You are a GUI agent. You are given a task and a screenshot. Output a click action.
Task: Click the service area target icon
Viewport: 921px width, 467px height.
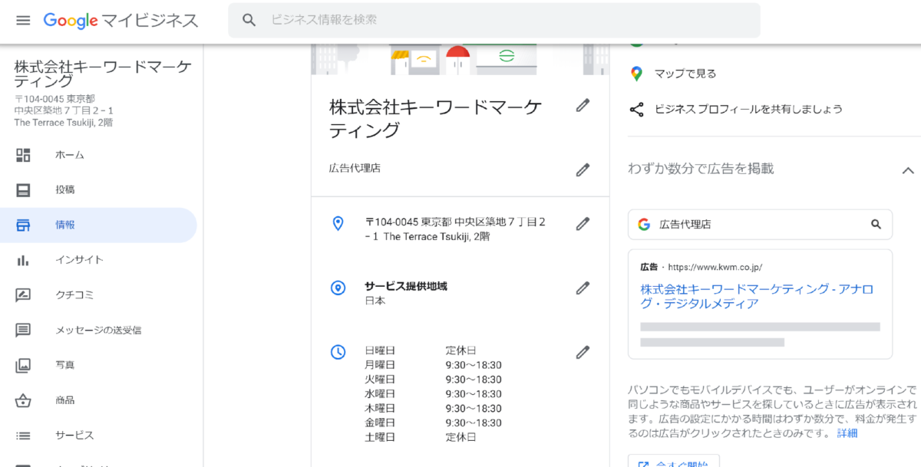click(338, 288)
